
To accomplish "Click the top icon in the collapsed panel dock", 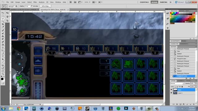I will click(x=168, y=13).
